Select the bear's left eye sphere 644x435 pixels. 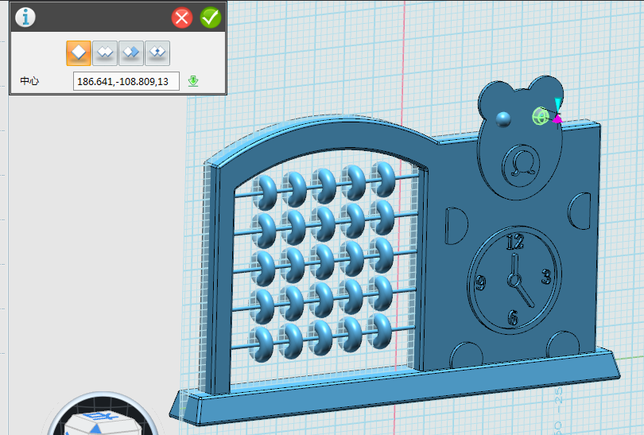(502, 119)
